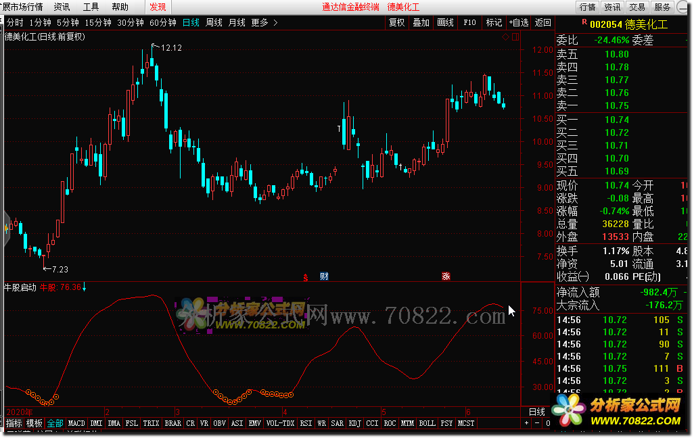Click the minus zoom-out button at bottom right
The height and width of the screenshot is (438, 694).
(x=537, y=423)
